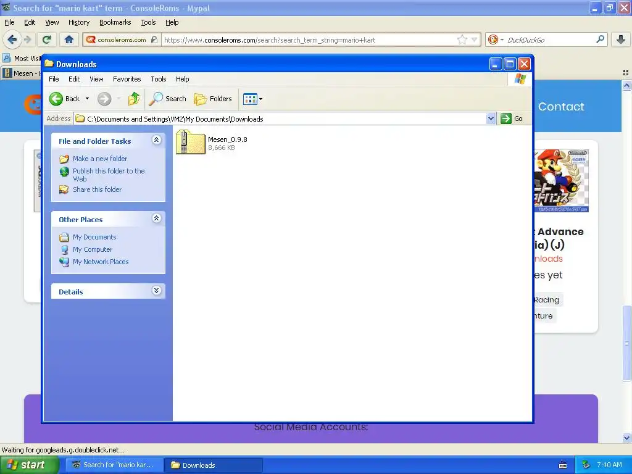The height and width of the screenshot is (474, 632).
Task: Click the Mesen_0.9.8 file name
Action: point(228,139)
